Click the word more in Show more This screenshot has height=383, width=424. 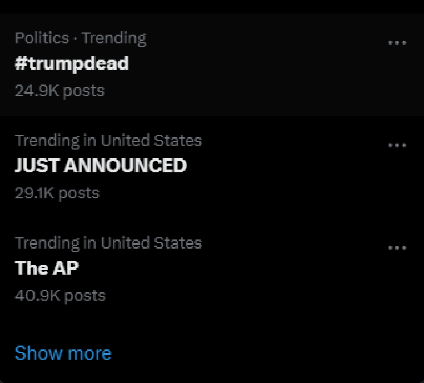[89, 354]
